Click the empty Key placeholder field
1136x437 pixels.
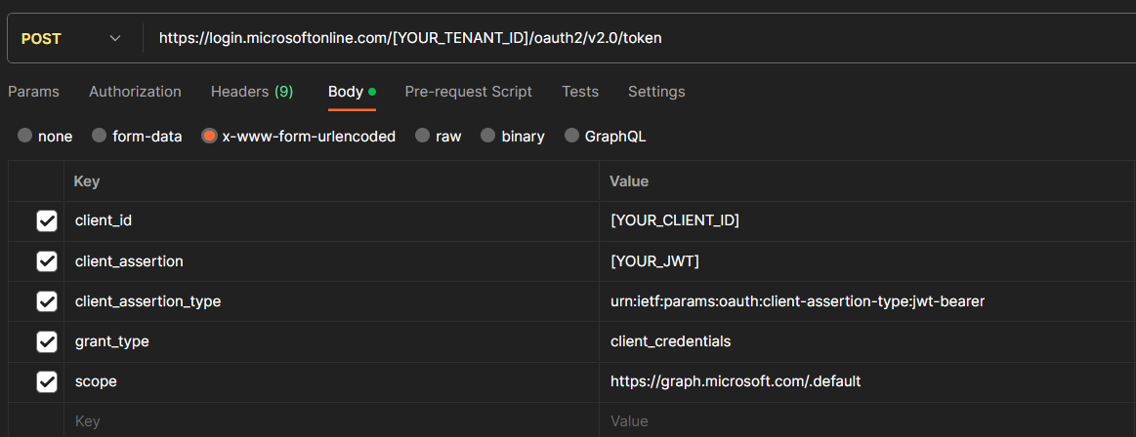tap(332, 421)
